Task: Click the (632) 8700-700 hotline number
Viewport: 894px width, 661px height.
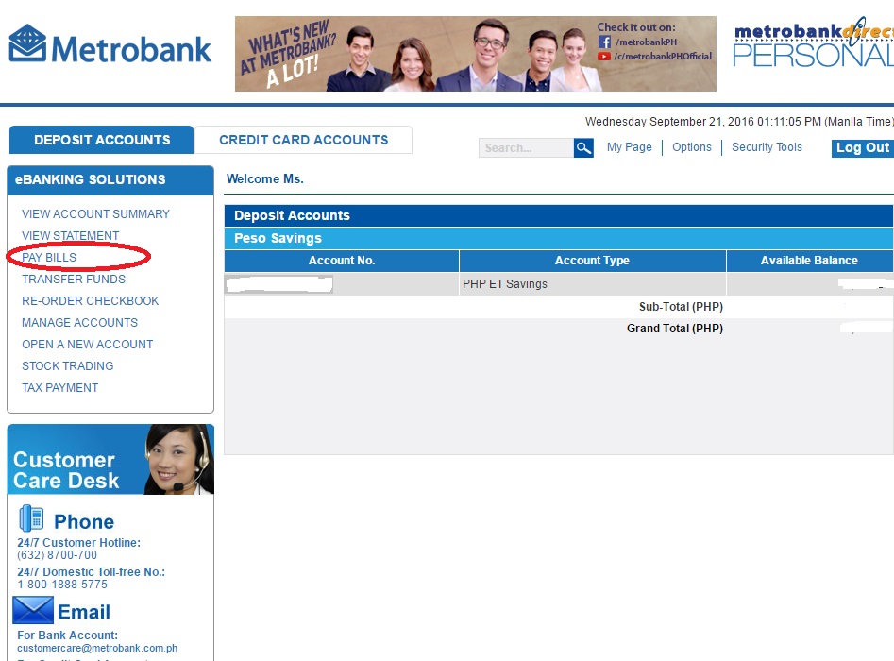Action: click(x=57, y=555)
